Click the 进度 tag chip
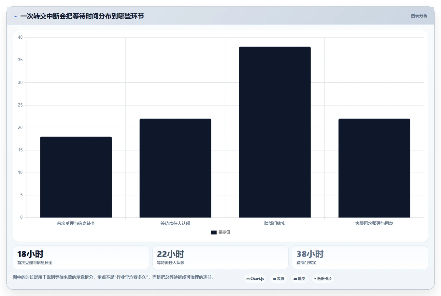The width and height of the screenshot is (441, 296). 299,279
